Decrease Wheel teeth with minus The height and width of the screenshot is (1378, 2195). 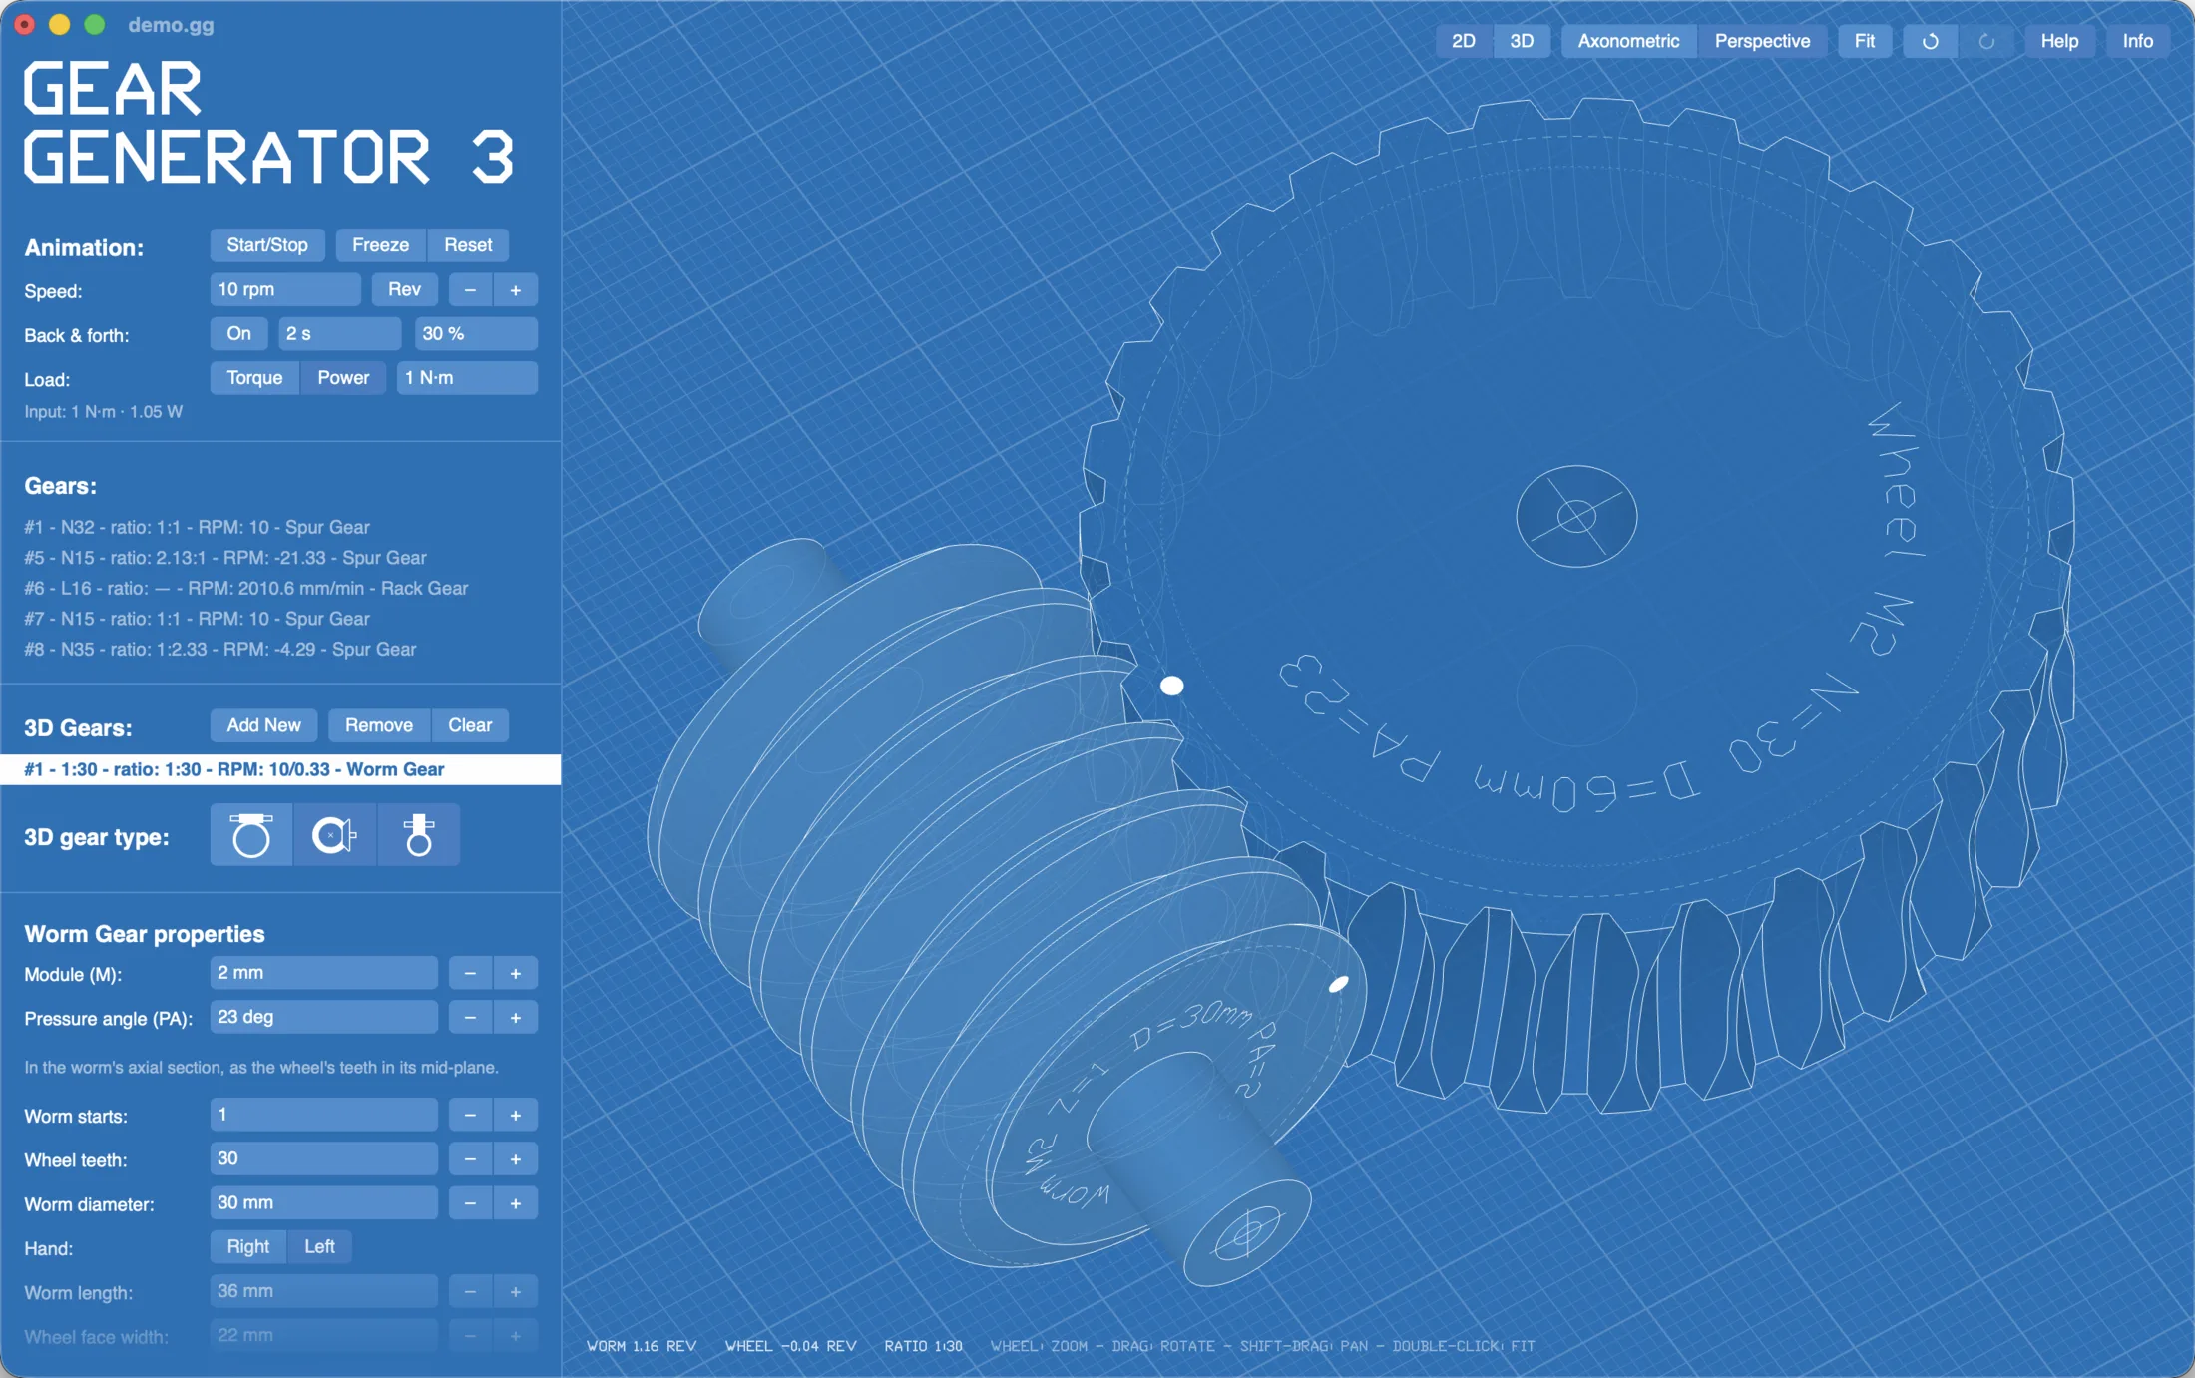(470, 1159)
